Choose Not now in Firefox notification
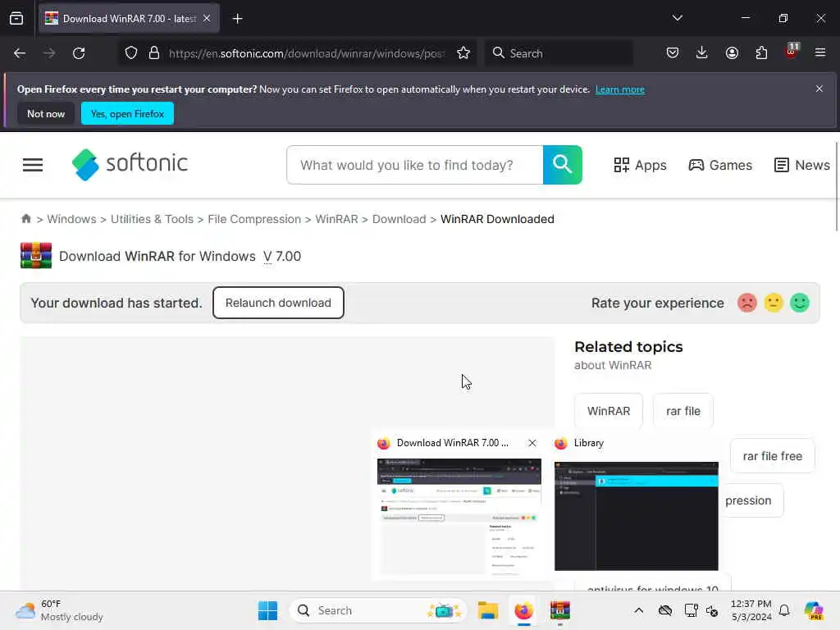 point(46,113)
